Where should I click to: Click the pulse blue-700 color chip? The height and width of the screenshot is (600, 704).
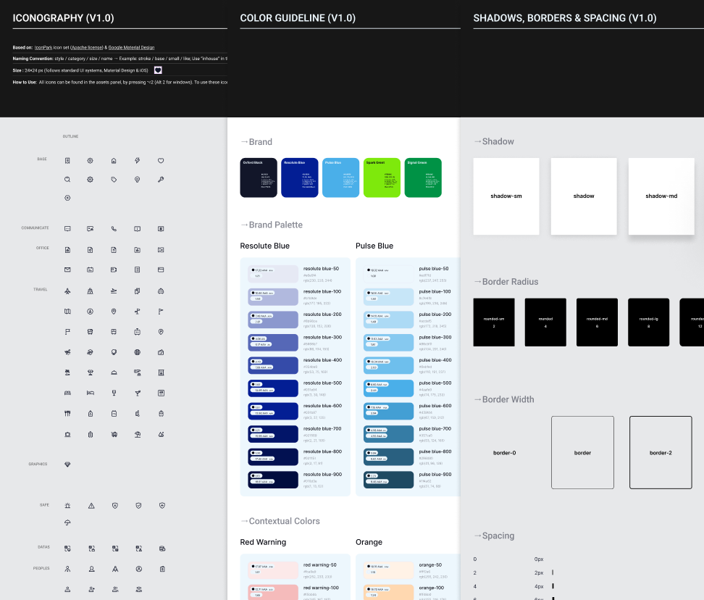coord(388,434)
